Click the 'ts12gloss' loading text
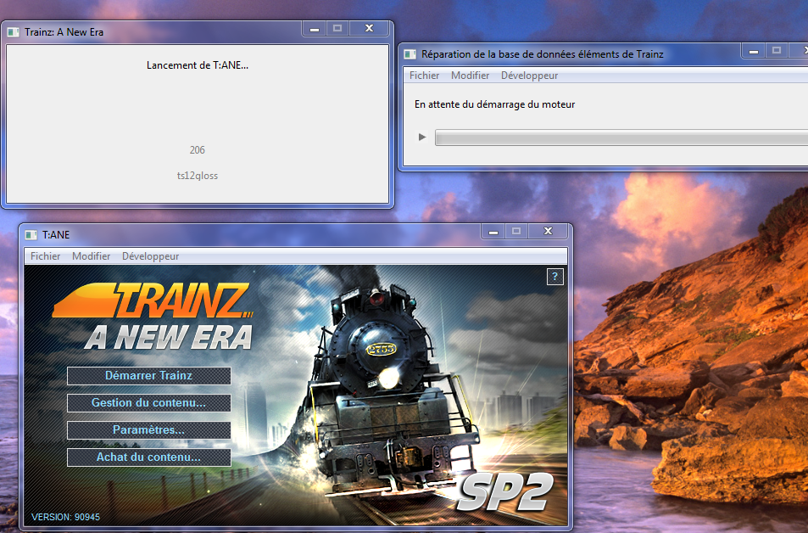 click(x=198, y=176)
